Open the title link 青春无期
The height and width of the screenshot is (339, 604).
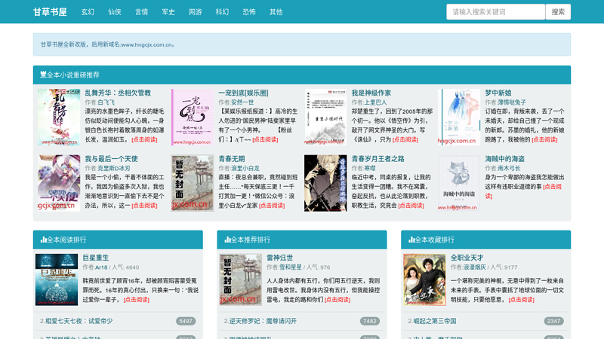point(232,158)
